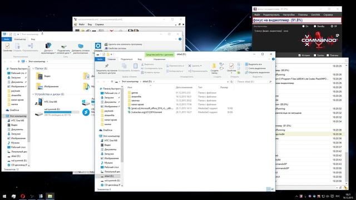Click the up arrow in sklad address bar

(x=112, y=82)
